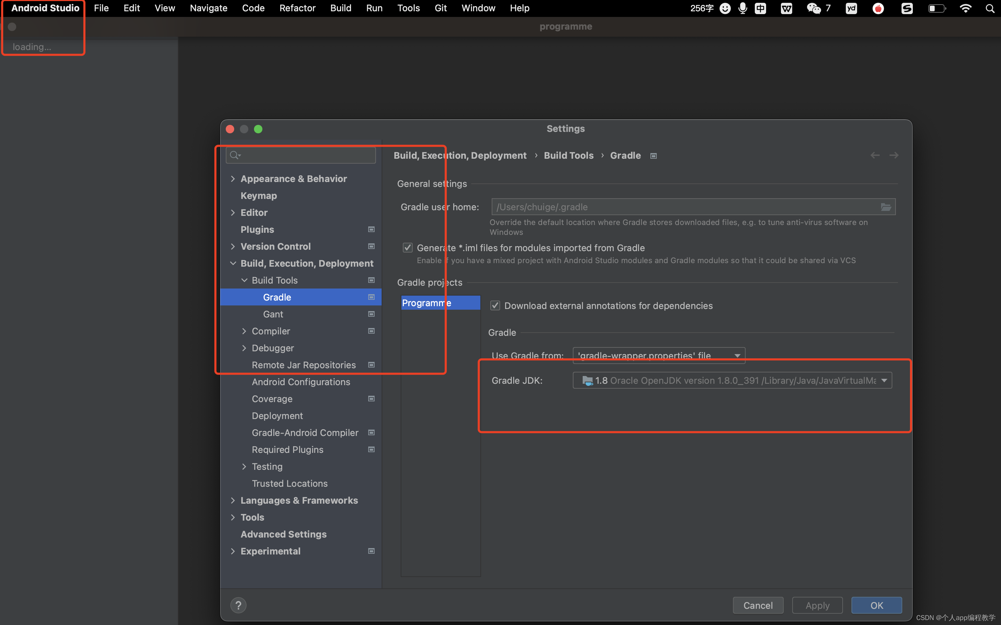Click the Wi-Fi icon in the menu bar
The image size is (1001, 625).
(x=965, y=8)
